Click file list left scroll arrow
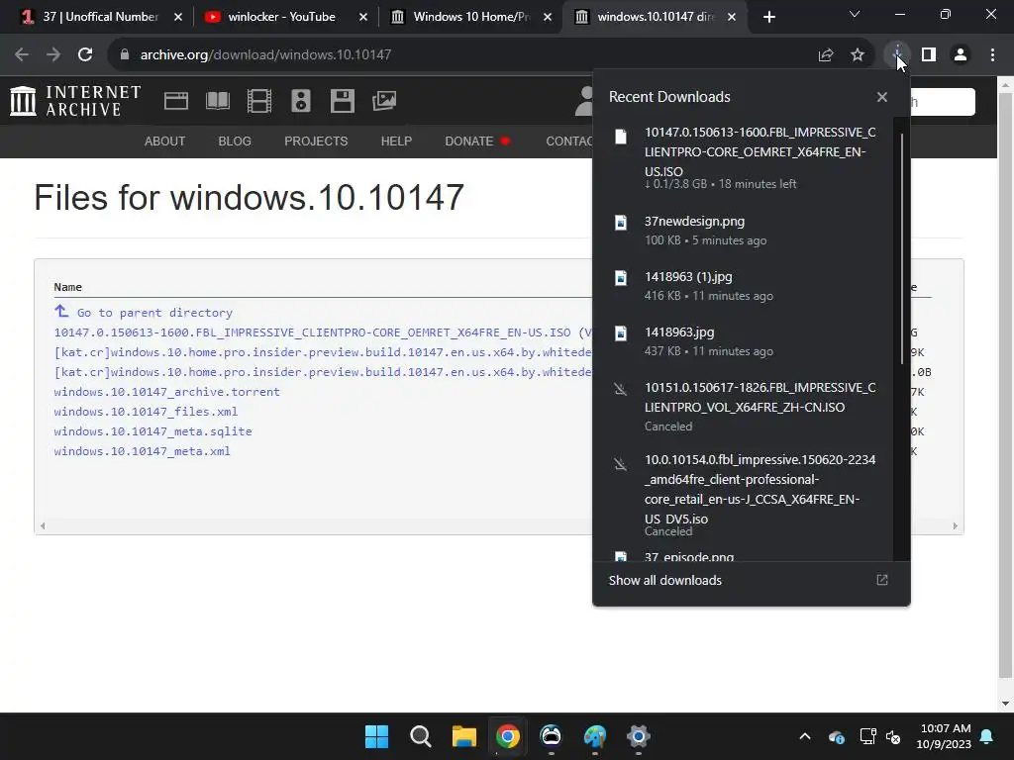 (x=43, y=526)
